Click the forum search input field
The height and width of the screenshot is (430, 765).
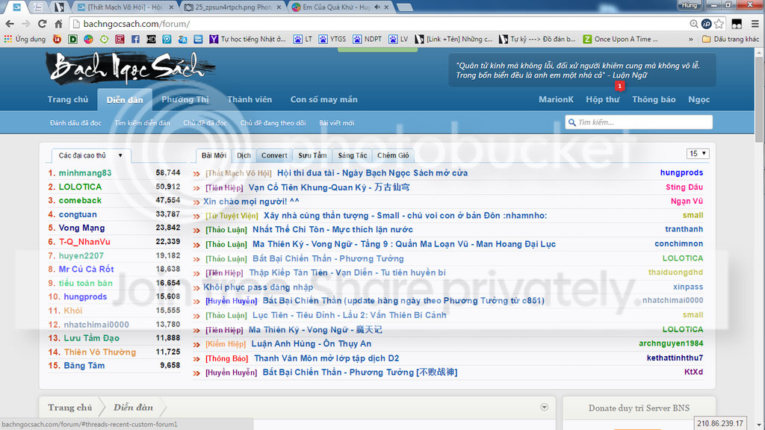642,122
